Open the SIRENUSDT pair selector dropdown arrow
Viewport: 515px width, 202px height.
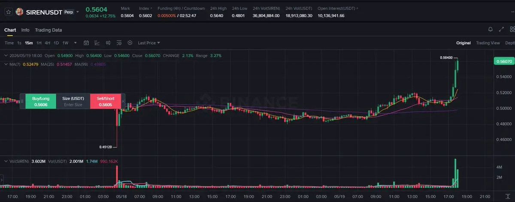[78, 12]
